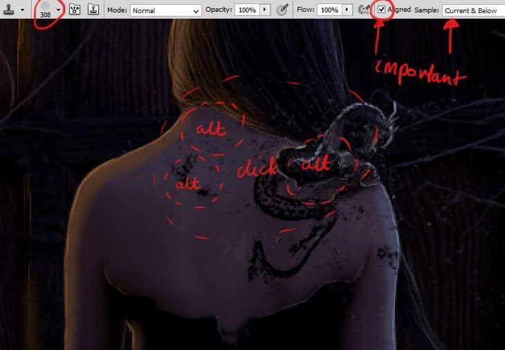This screenshot has width=505, height=350.
Task: Open the Mode dropdown set to Normal
Action: tap(165, 11)
